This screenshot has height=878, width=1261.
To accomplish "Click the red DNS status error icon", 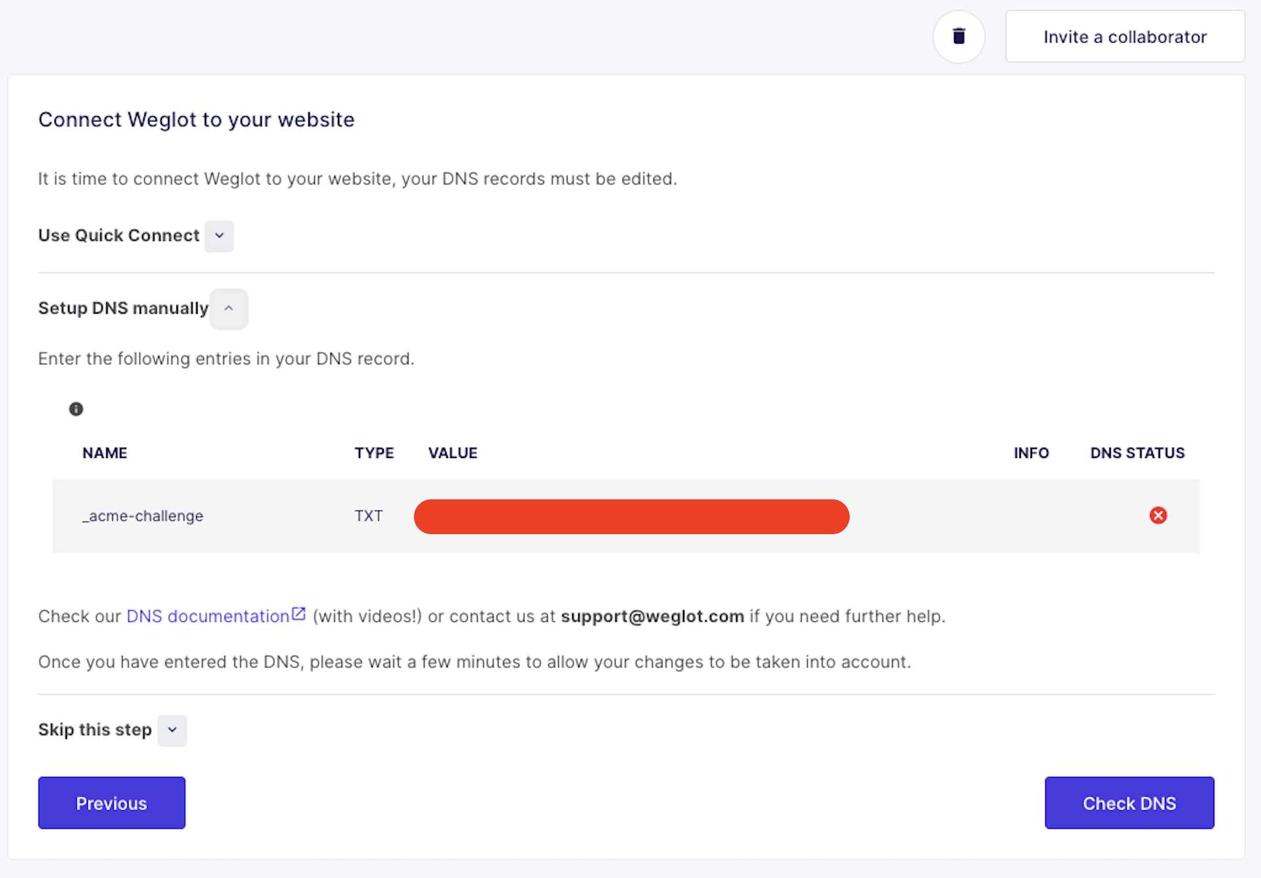I will (x=1158, y=516).
